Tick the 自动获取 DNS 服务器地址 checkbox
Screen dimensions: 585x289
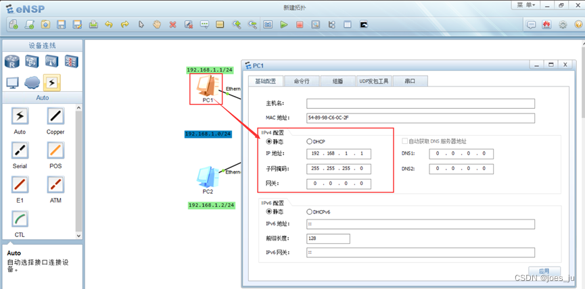[x=405, y=141]
